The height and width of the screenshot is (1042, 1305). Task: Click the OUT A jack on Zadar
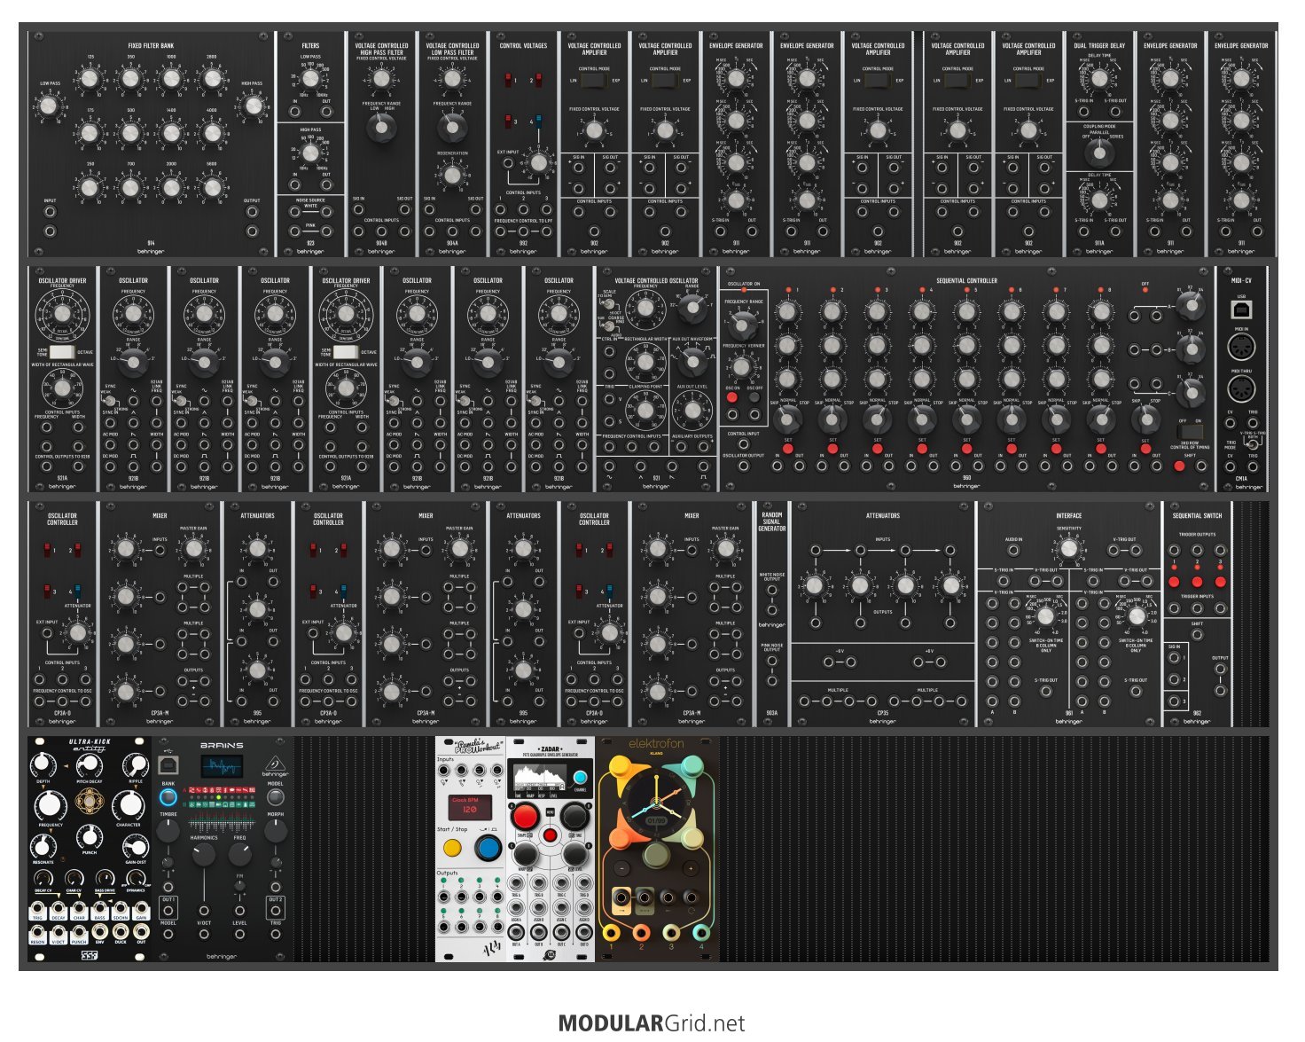coord(515,935)
